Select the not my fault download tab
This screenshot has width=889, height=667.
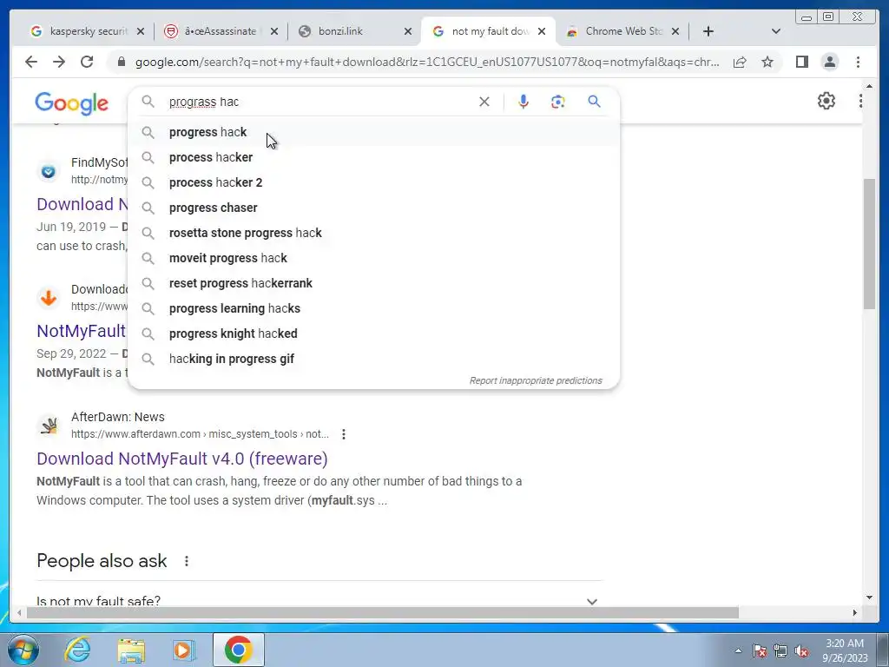489,31
